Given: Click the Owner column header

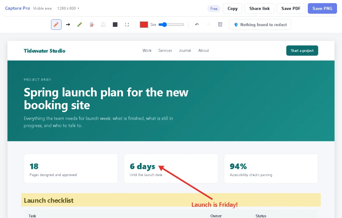Looking at the screenshot, I should [216, 216].
